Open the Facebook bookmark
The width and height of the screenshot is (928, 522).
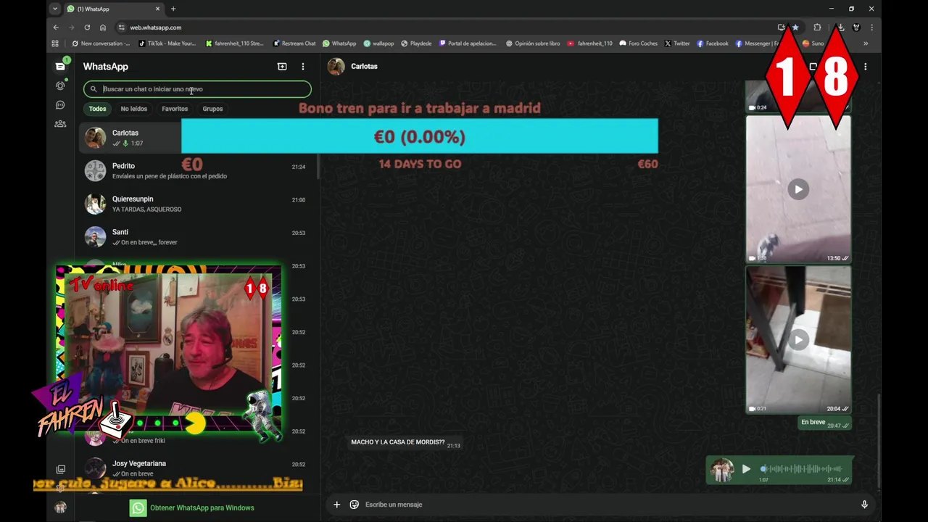(713, 43)
